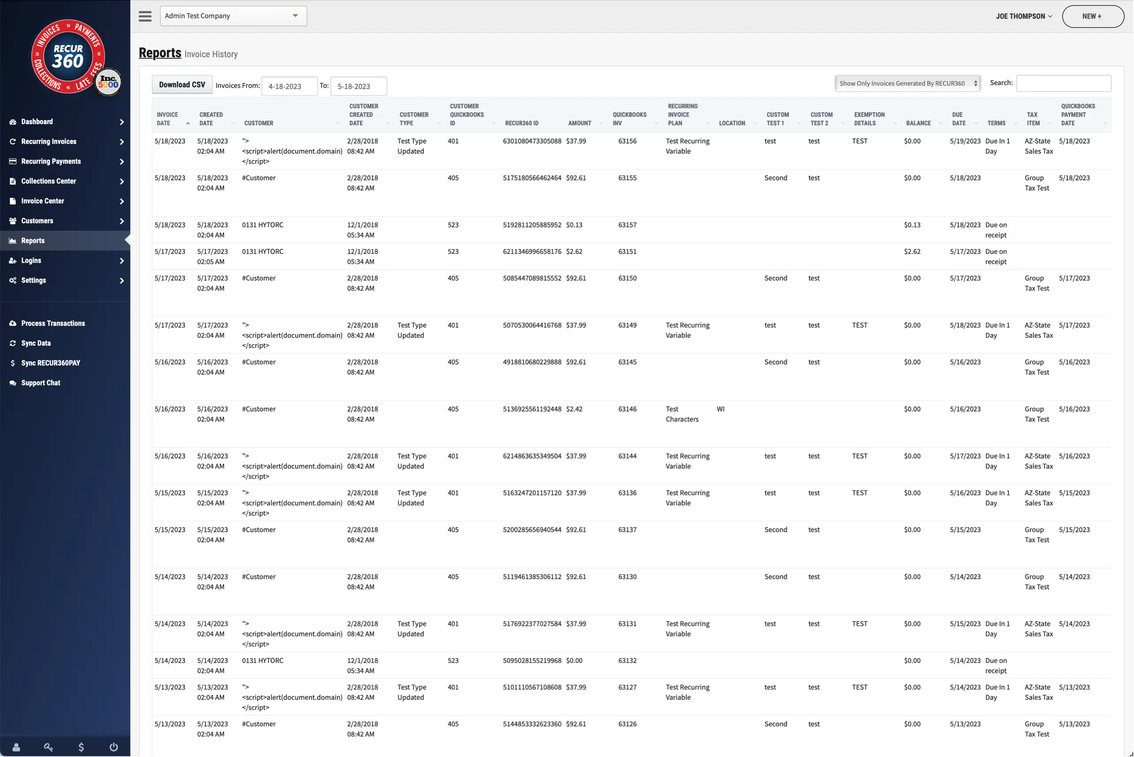Viewport: 1134px width, 757px height.
Task: Sort by Quickbooks Payment Date column header
Action: coord(1084,115)
